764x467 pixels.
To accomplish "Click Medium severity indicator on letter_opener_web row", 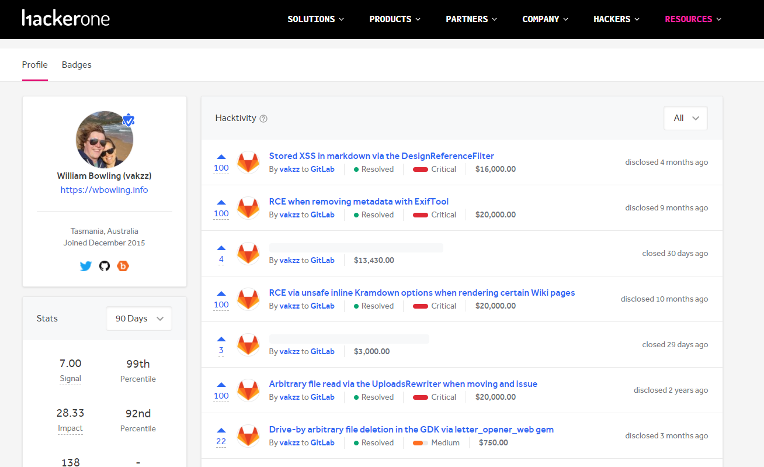I will 436,443.
